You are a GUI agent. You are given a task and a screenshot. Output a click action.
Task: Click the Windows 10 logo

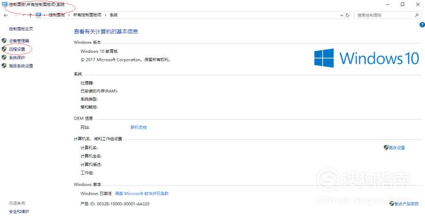[x=367, y=58]
